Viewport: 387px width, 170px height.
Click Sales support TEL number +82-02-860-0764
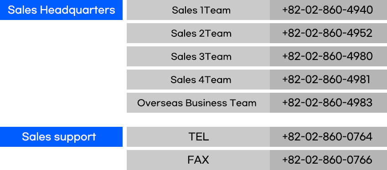pyautogui.click(x=327, y=137)
